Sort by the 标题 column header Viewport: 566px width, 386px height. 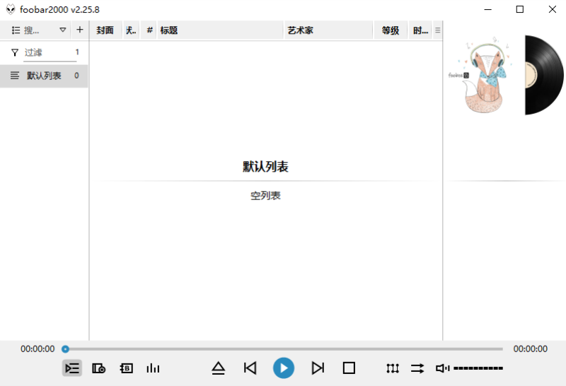[x=221, y=30]
